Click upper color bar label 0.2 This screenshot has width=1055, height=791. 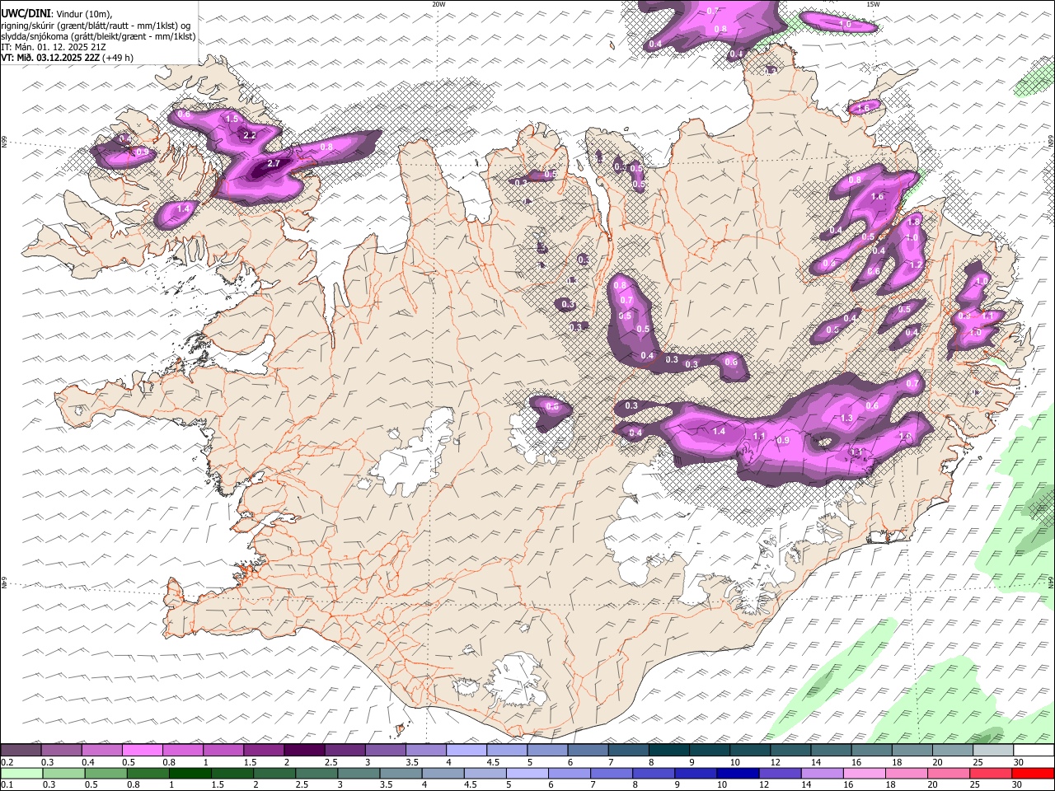(x=7, y=762)
